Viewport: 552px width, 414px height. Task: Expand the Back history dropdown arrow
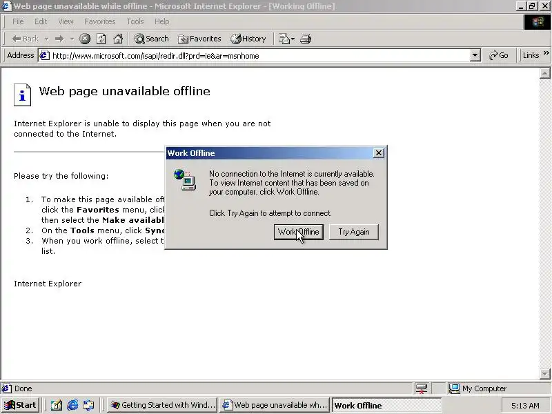46,39
